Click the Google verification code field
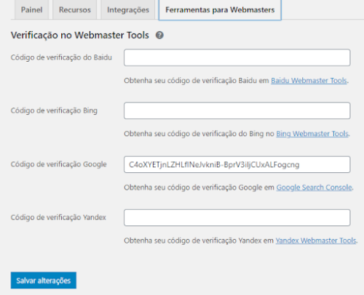 point(237,164)
